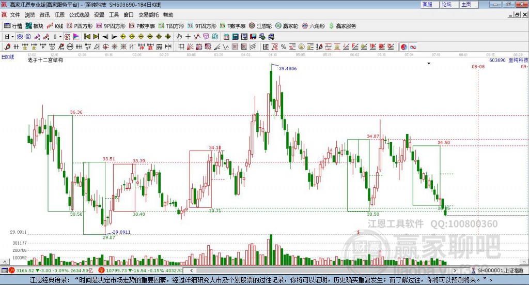Open the 工具 menu
The image size is (529, 285).
pyautogui.click(x=114, y=15)
